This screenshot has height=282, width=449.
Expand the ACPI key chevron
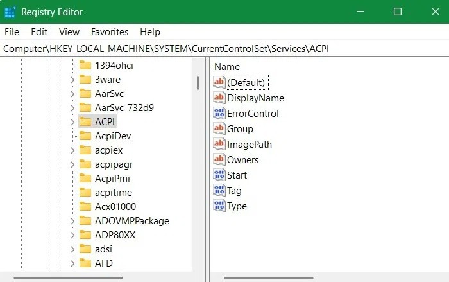tap(72, 121)
